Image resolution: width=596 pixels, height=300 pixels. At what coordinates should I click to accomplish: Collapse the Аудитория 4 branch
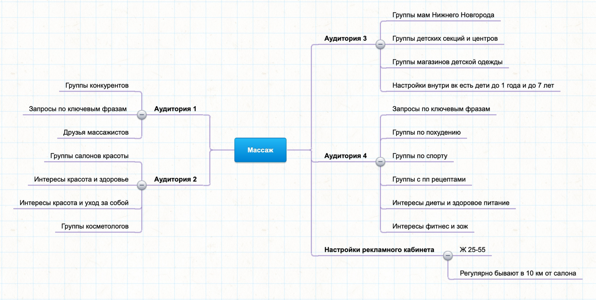[381, 161]
